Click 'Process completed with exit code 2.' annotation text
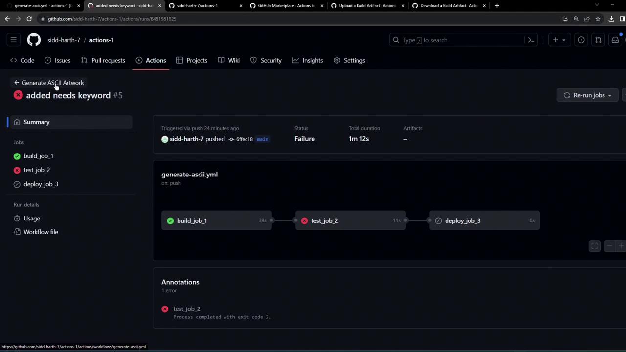Screen dimensions: 626x352 222,317
